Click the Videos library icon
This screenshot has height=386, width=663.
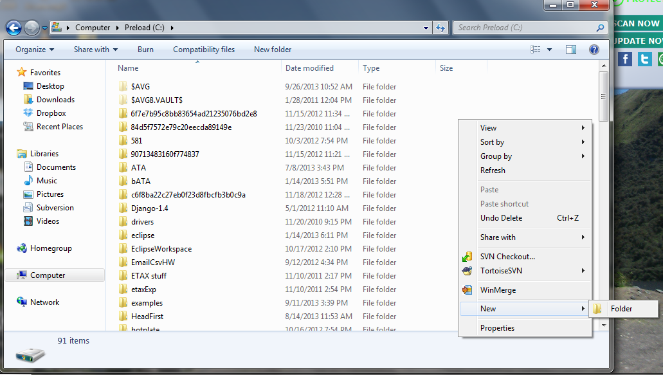pos(28,221)
